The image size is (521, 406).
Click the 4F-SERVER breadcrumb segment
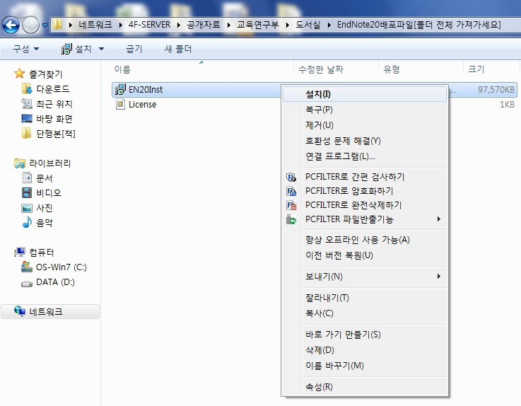pyautogui.click(x=150, y=25)
